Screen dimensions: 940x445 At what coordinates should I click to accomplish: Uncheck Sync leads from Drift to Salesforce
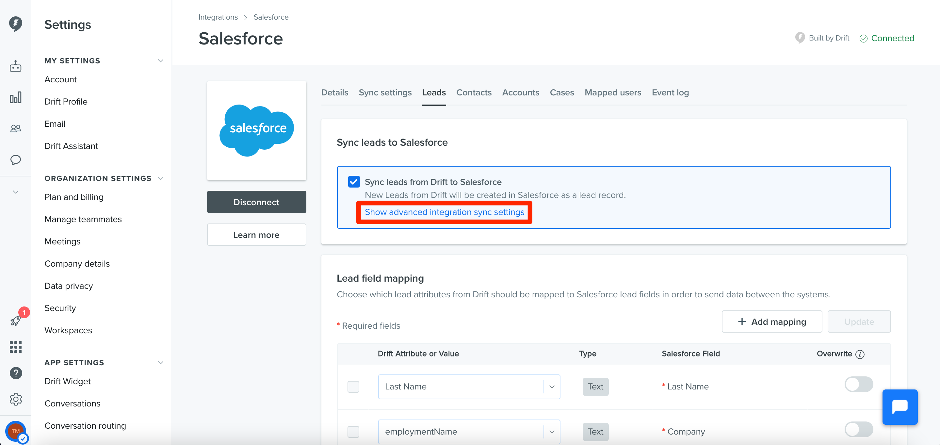tap(354, 181)
